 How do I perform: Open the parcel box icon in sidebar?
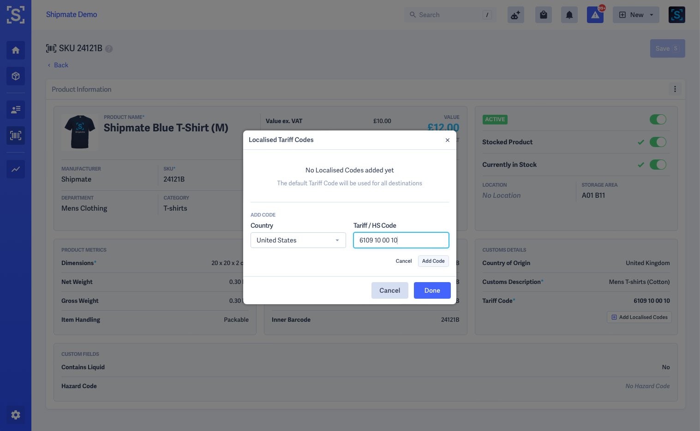pyautogui.click(x=16, y=76)
